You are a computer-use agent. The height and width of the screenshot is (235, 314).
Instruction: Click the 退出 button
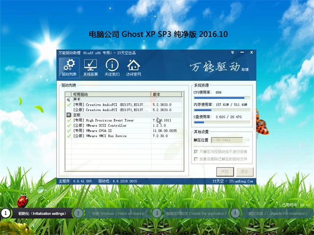click(x=245, y=172)
